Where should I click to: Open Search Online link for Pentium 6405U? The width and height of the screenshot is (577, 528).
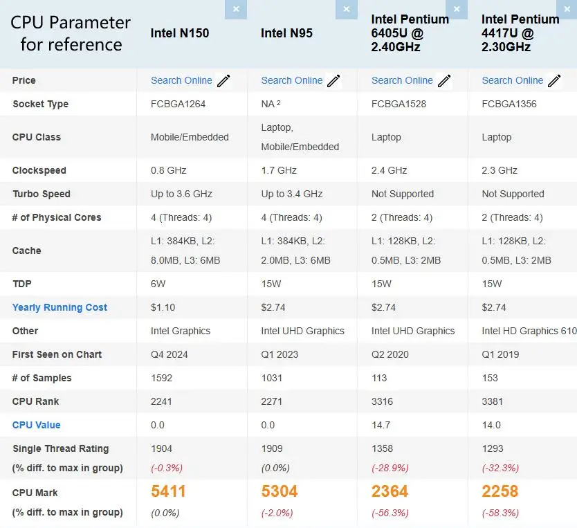point(402,80)
